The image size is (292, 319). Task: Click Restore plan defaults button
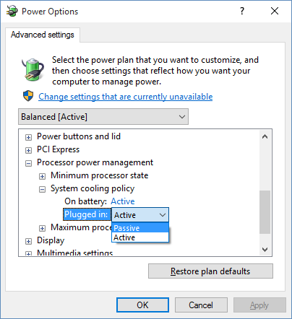tap(210, 271)
